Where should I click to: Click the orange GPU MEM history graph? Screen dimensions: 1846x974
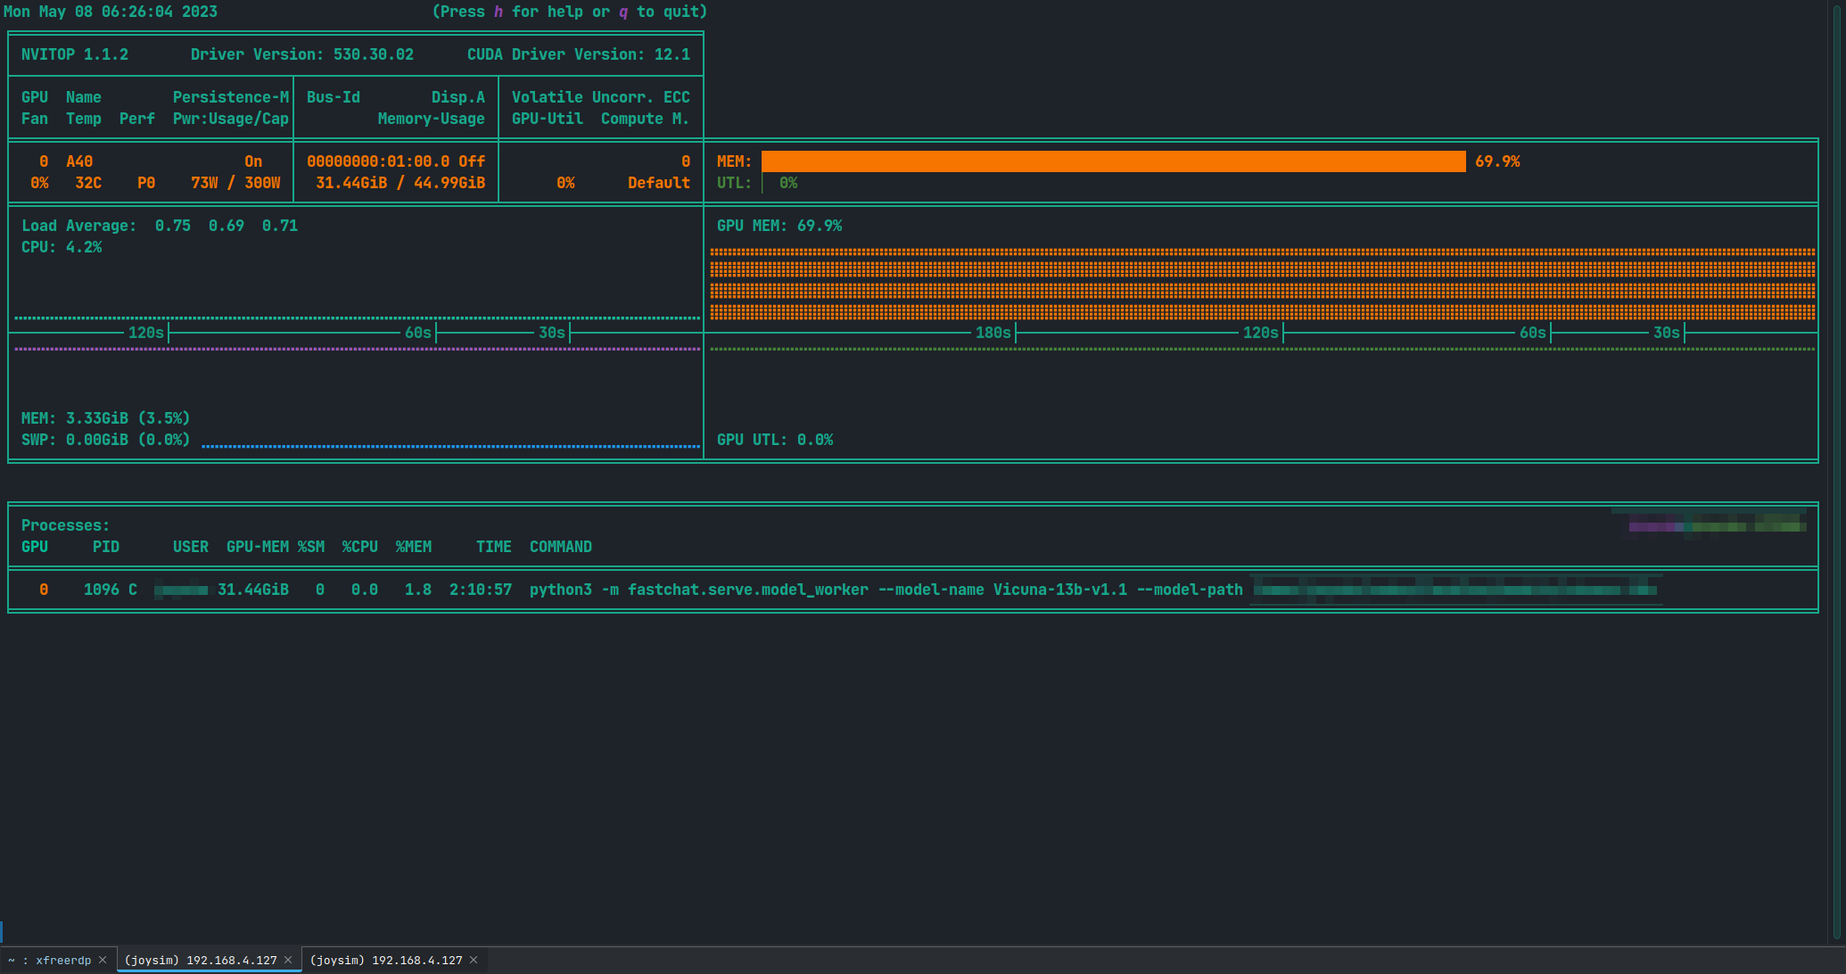(1262, 284)
